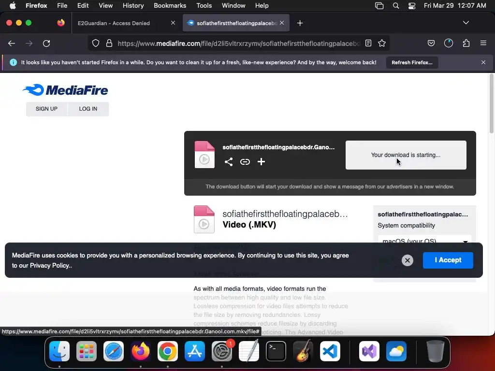Screen dimensions: 495x371
Task: Toggle reader view in address bar
Action: tap(368, 43)
